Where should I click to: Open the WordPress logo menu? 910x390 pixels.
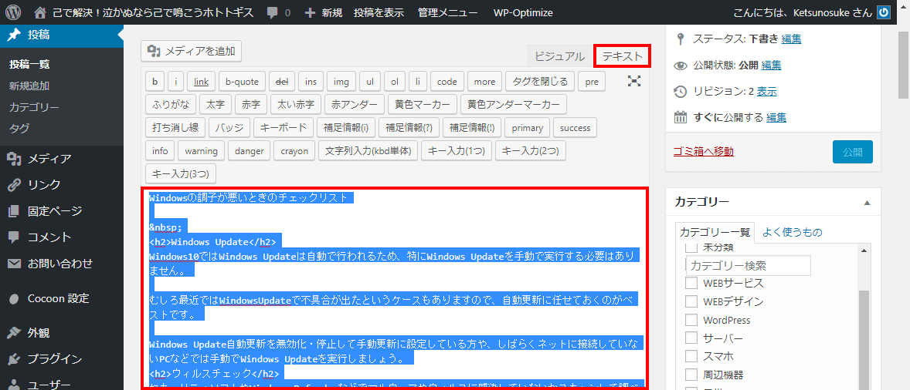point(13,12)
